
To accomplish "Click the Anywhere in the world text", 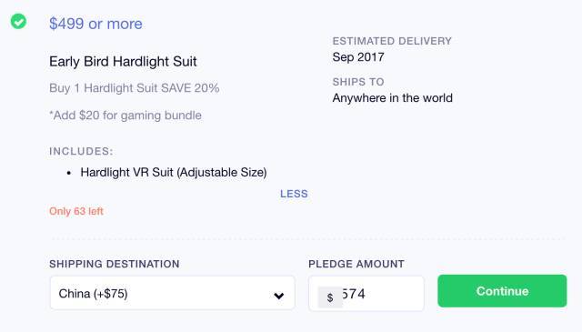I will coord(392,98).
